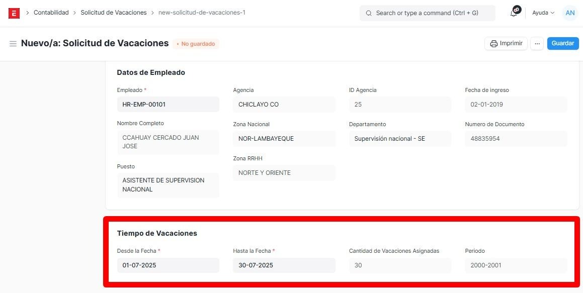Expand the Ayuda help dropdown
The image size is (583, 293).
pyautogui.click(x=543, y=13)
